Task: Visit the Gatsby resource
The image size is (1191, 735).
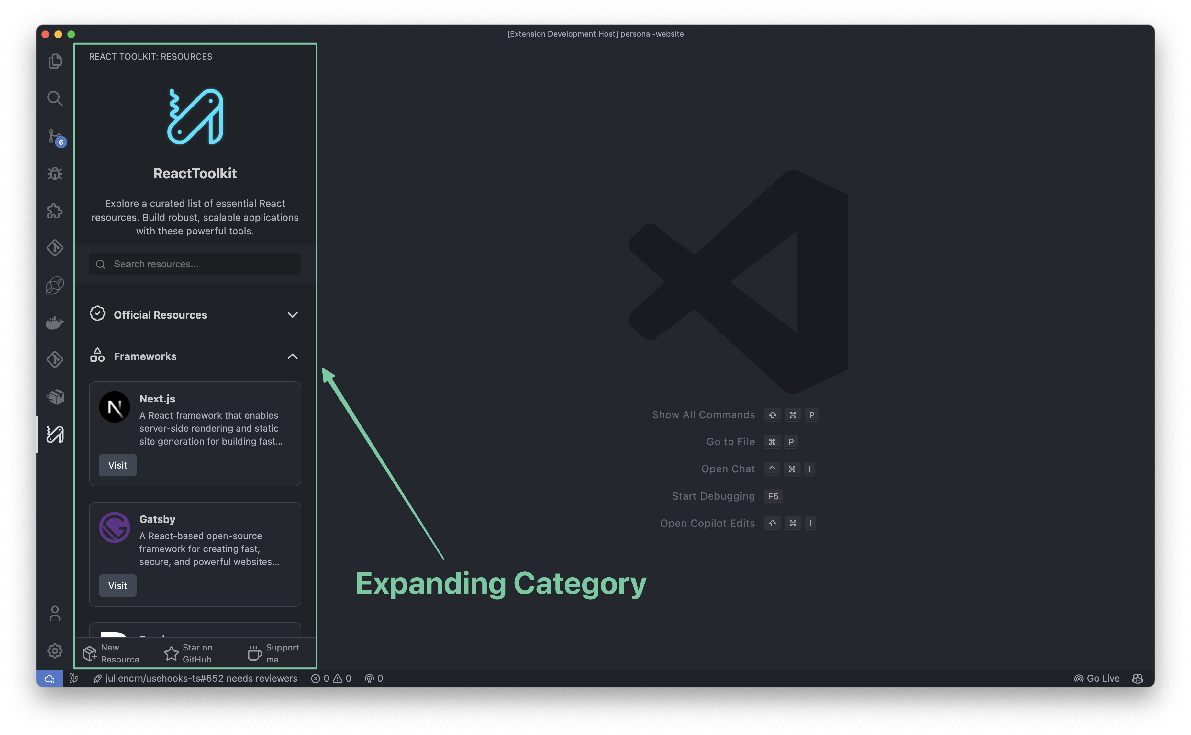Action: click(117, 585)
